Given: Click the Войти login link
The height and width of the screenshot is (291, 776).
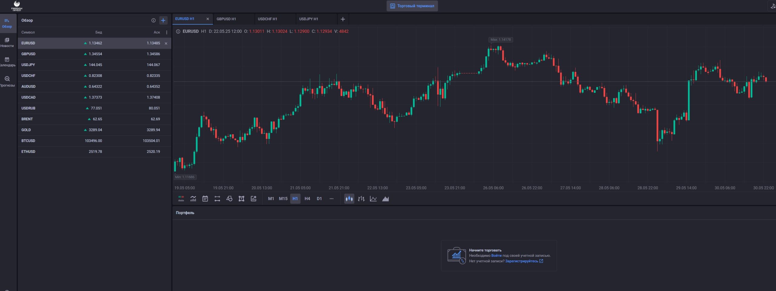Looking at the screenshot, I should (496, 256).
